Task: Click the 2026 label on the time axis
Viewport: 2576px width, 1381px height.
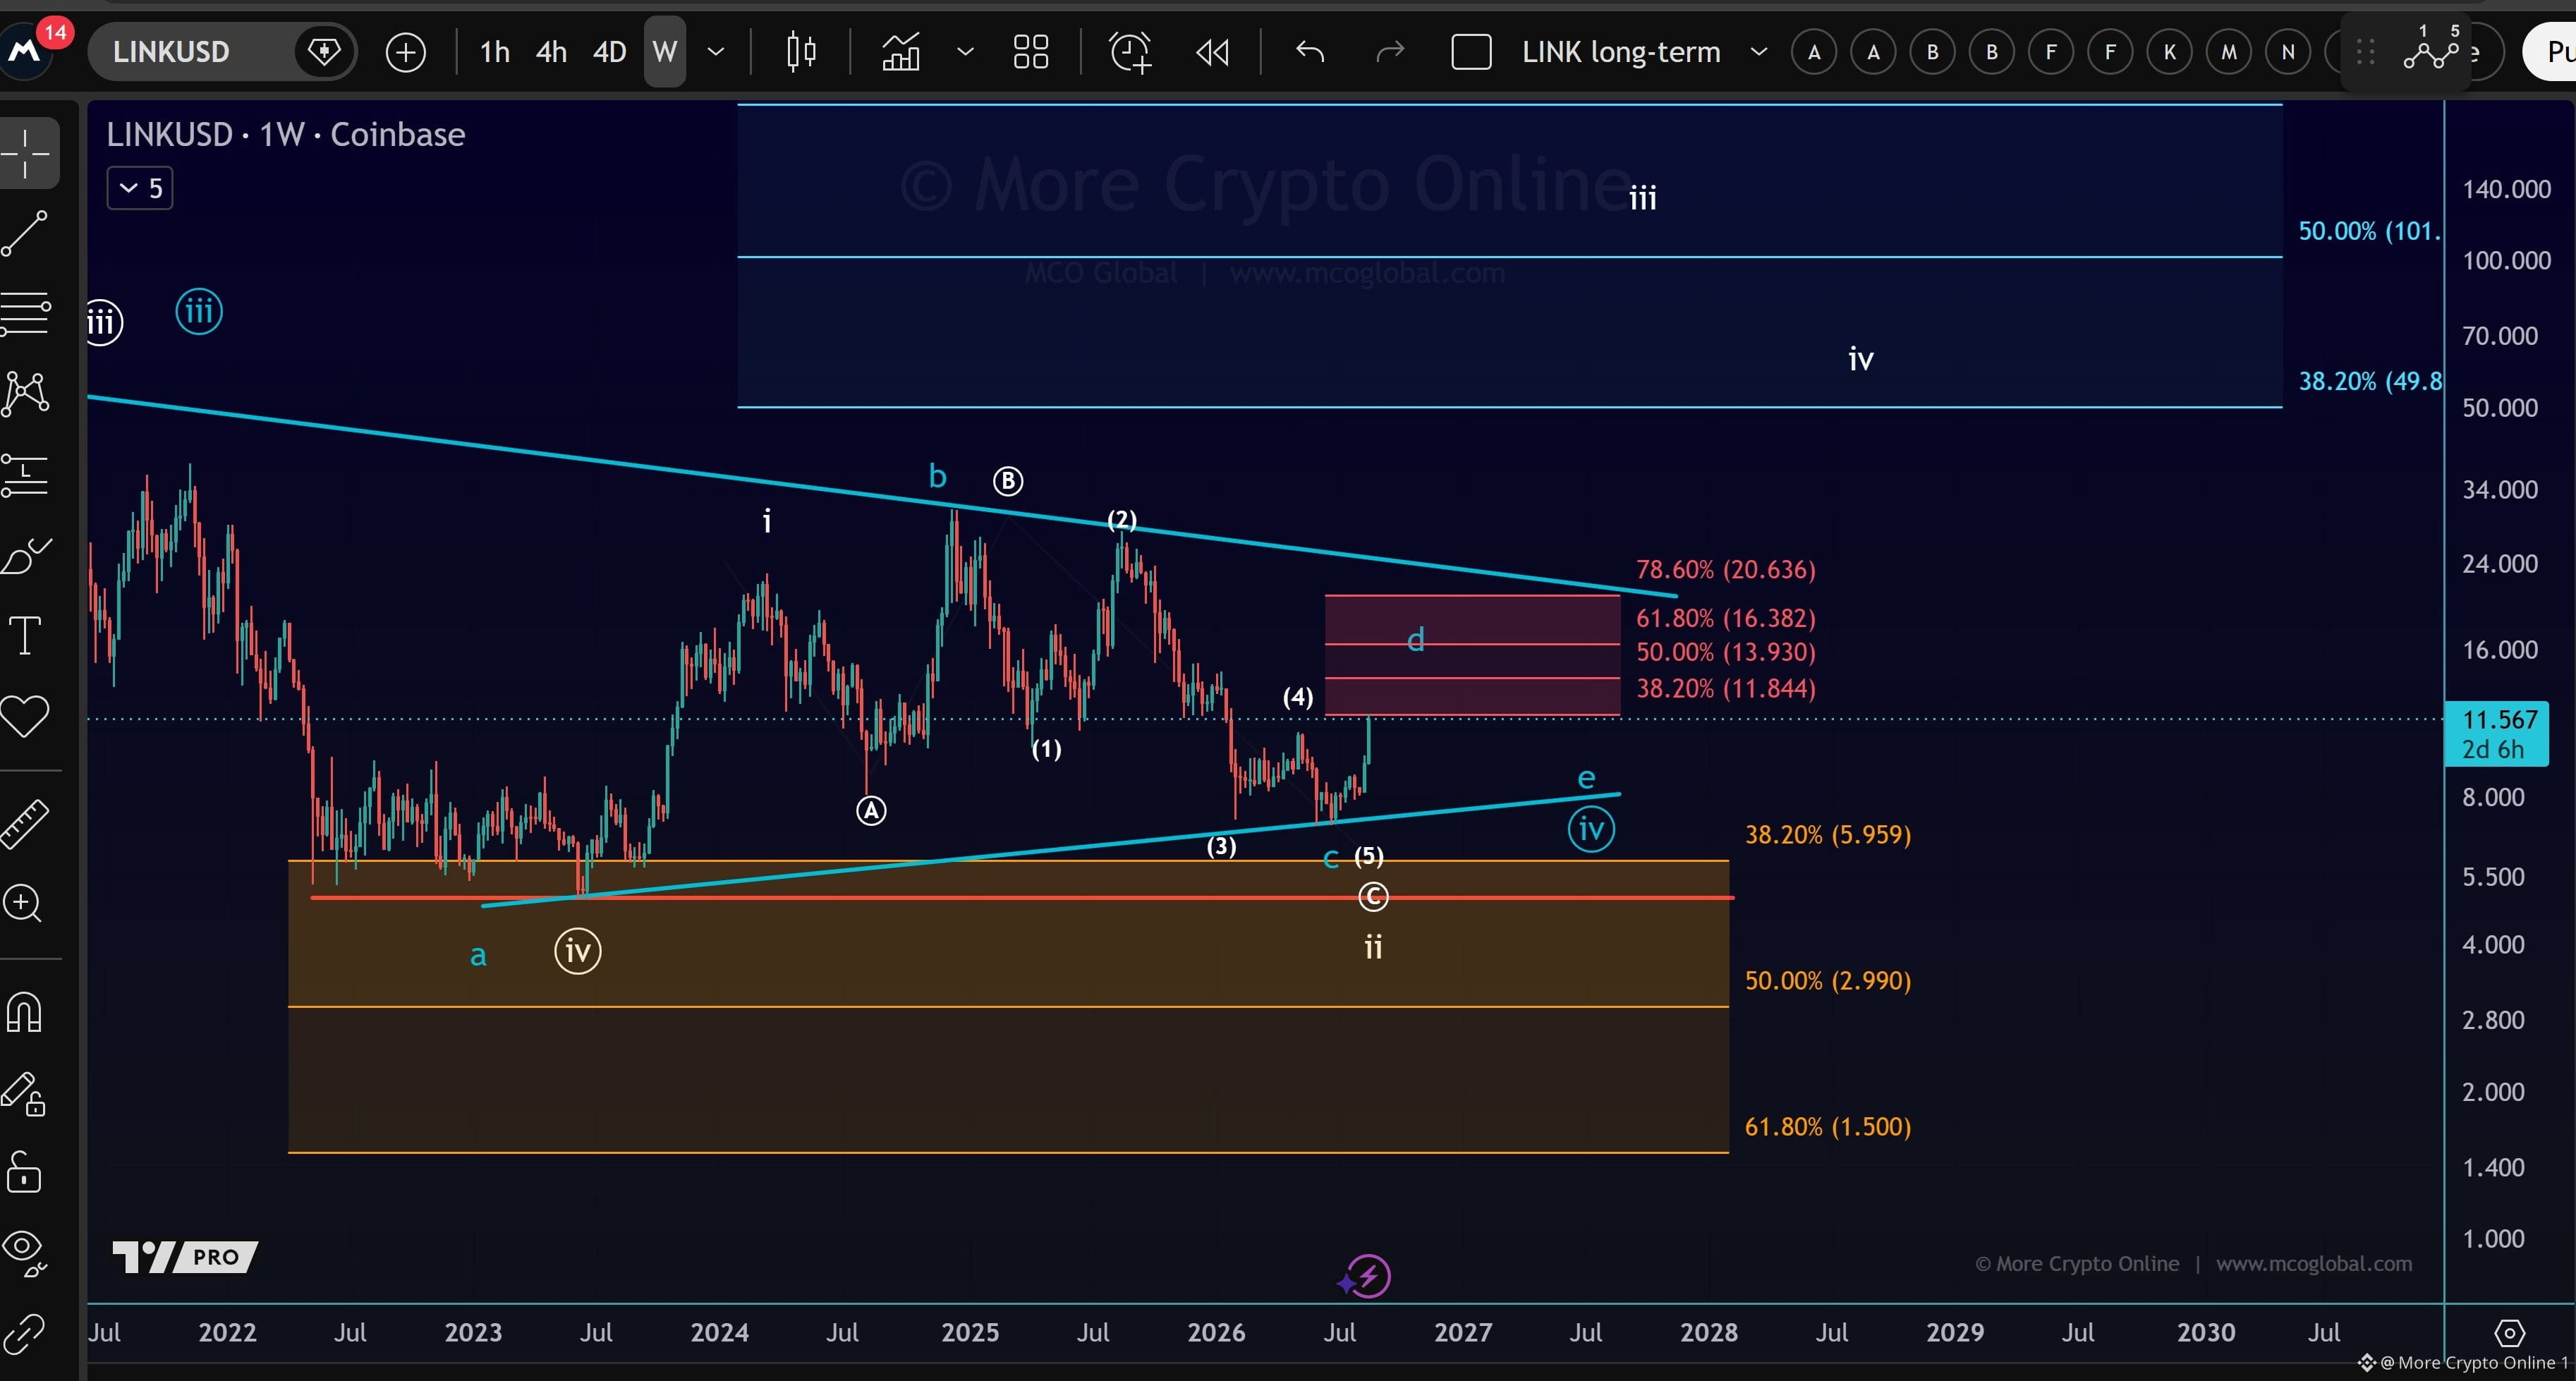Action: click(x=1216, y=1333)
